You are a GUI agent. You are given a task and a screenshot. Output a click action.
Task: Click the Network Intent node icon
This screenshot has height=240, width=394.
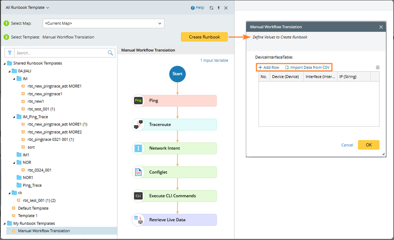coord(138,148)
